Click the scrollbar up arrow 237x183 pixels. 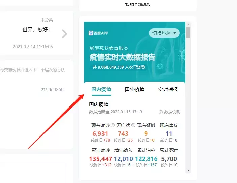coord(188,25)
